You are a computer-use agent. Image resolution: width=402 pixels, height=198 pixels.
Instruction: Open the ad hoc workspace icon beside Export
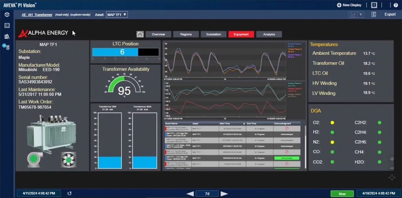[374, 15]
